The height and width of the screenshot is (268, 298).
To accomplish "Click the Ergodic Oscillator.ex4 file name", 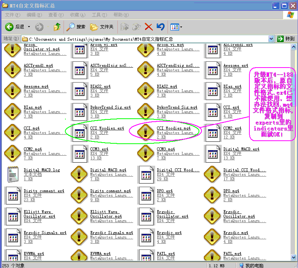I will coord(172,214).
